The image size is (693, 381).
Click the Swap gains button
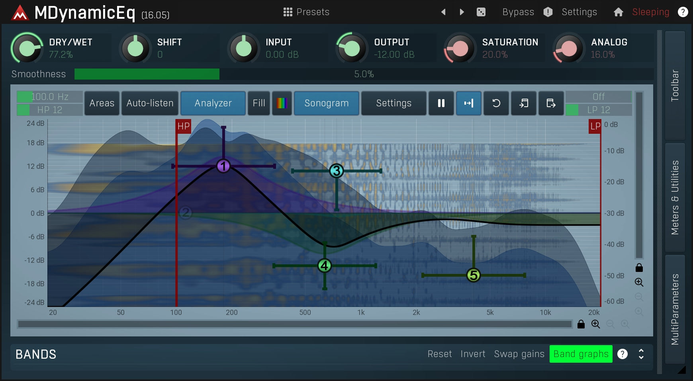[x=519, y=354]
